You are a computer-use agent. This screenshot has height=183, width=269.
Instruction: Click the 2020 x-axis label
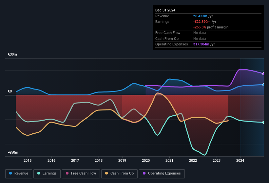[x=146, y=160]
